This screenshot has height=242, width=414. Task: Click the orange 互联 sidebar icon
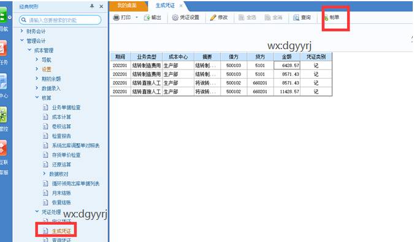point(4,148)
